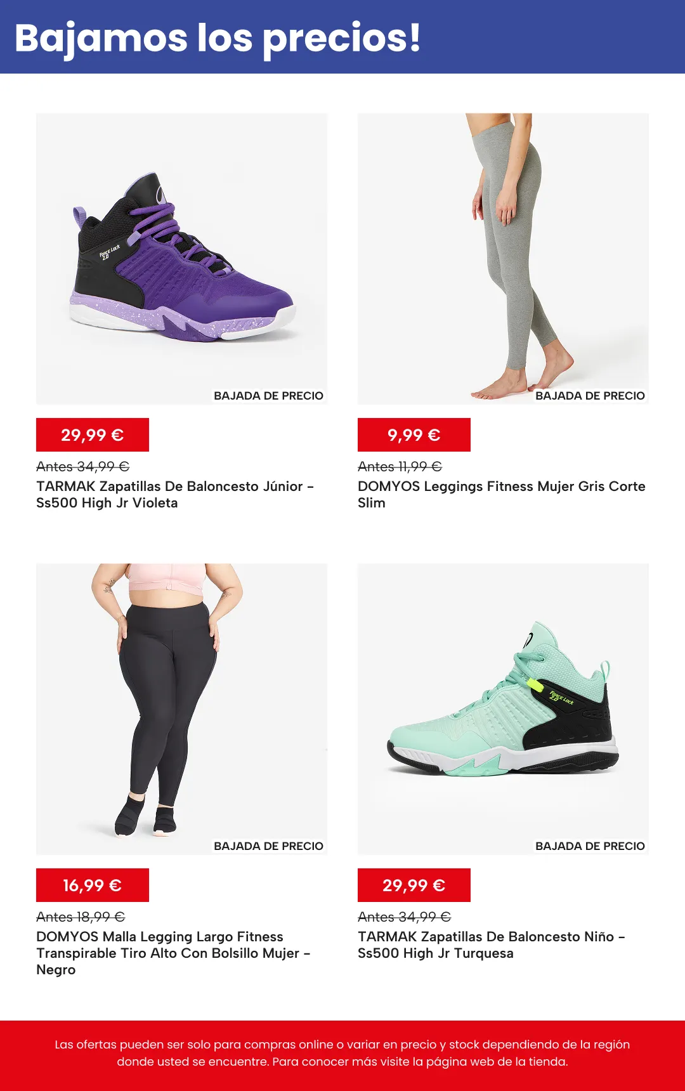Open the purple TARMAK basketball shoe image

point(181,259)
